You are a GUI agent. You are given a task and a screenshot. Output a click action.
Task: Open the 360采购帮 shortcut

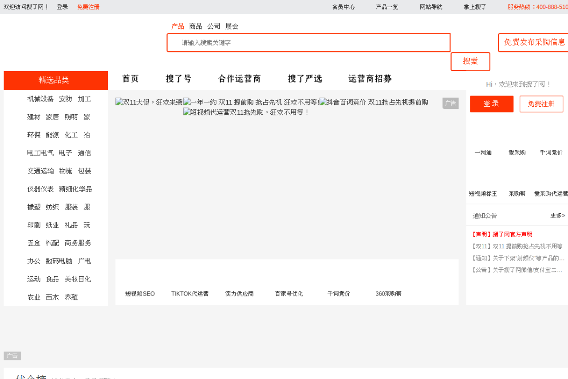coord(388,294)
